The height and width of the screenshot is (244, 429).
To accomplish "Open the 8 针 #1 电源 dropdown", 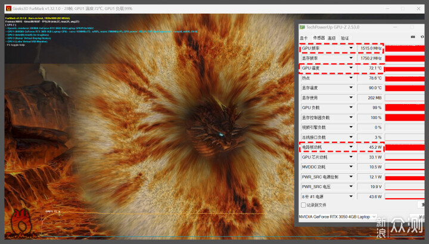I will [x=351, y=196].
